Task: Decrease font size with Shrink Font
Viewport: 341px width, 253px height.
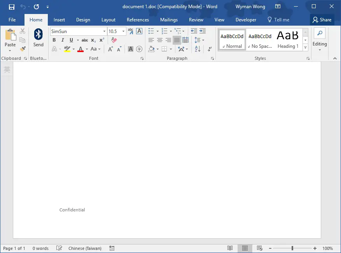Action: click(x=119, y=49)
